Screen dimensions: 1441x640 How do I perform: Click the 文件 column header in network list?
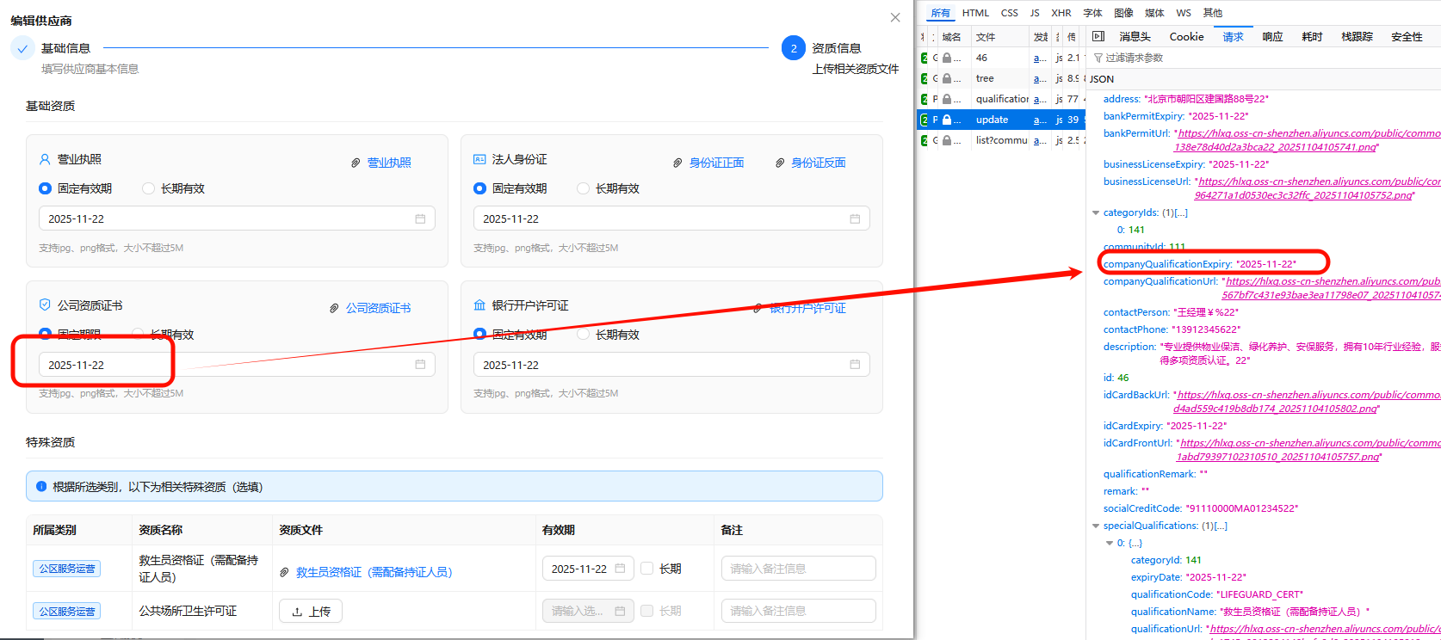[x=986, y=37]
